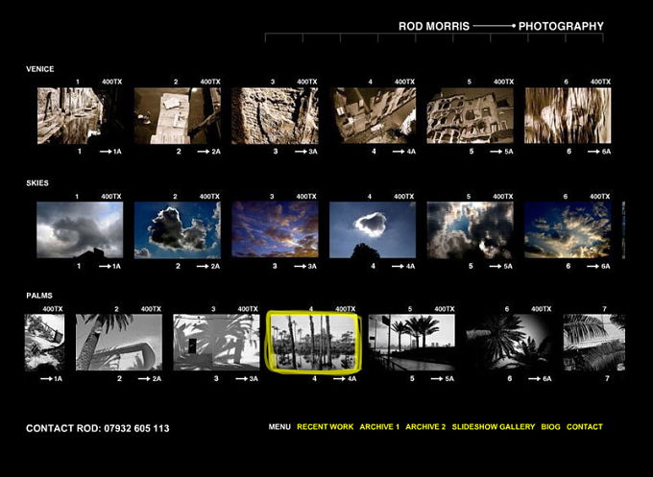Open Venice photo 3 brick wall thumbnail

coord(275,116)
